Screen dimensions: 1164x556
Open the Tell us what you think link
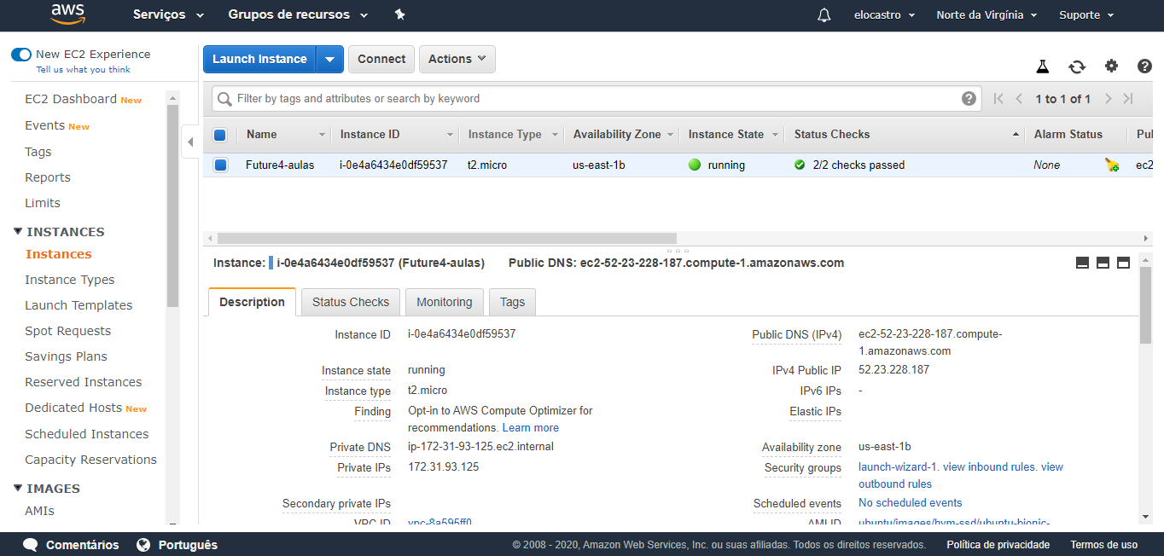(x=84, y=70)
